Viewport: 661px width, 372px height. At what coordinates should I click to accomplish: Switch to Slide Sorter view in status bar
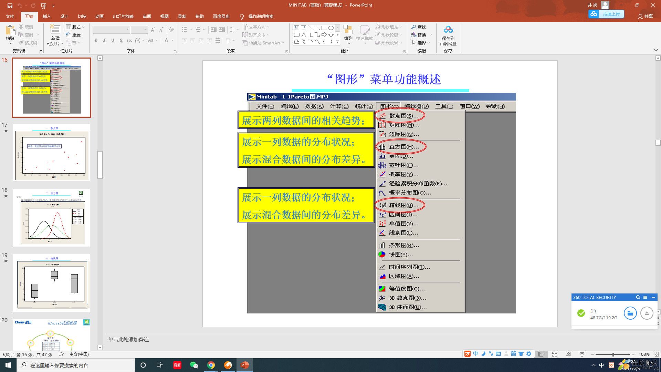555,354
